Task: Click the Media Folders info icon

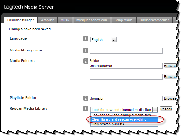Action: pos(86,61)
